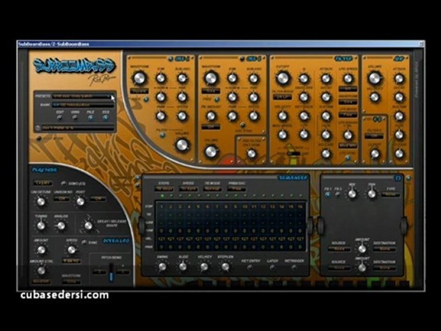Enable sequencer Key Entry
Viewport: 441px width, 331px height.
(249, 268)
